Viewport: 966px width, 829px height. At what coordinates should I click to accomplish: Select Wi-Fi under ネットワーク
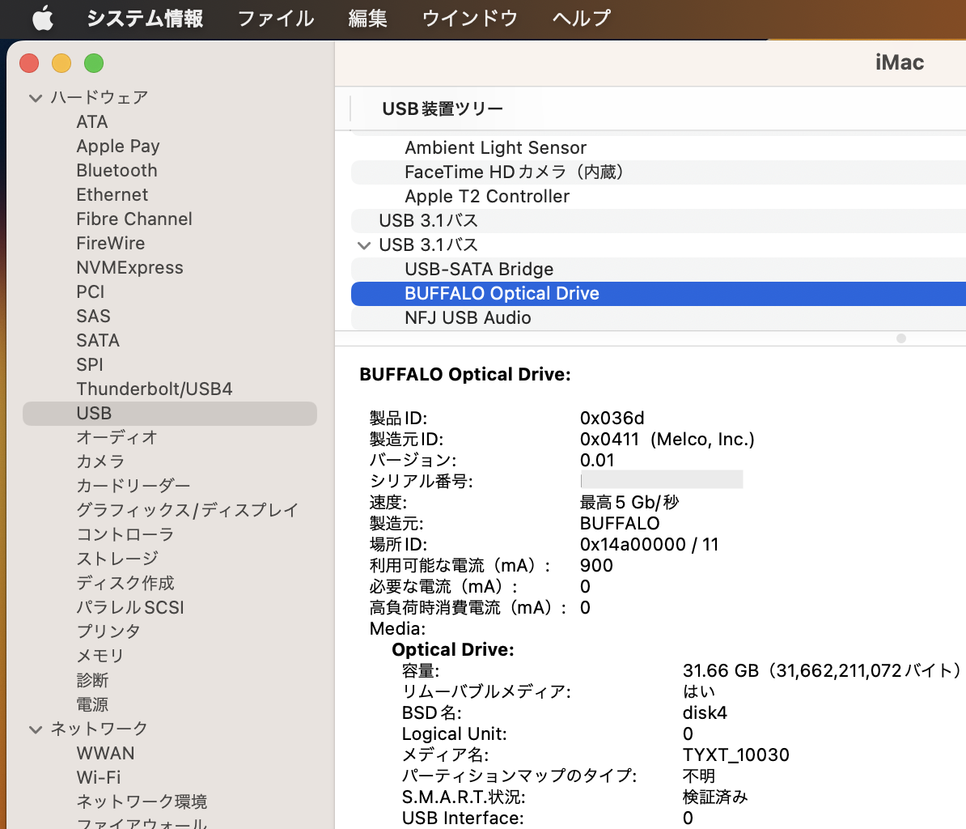click(x=99, y=778)
